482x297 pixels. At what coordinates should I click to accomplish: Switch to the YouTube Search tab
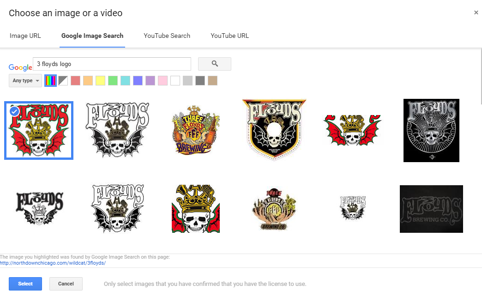pos(167,36)
